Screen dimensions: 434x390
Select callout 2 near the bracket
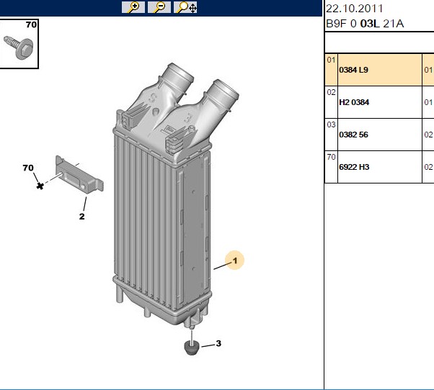81,217
